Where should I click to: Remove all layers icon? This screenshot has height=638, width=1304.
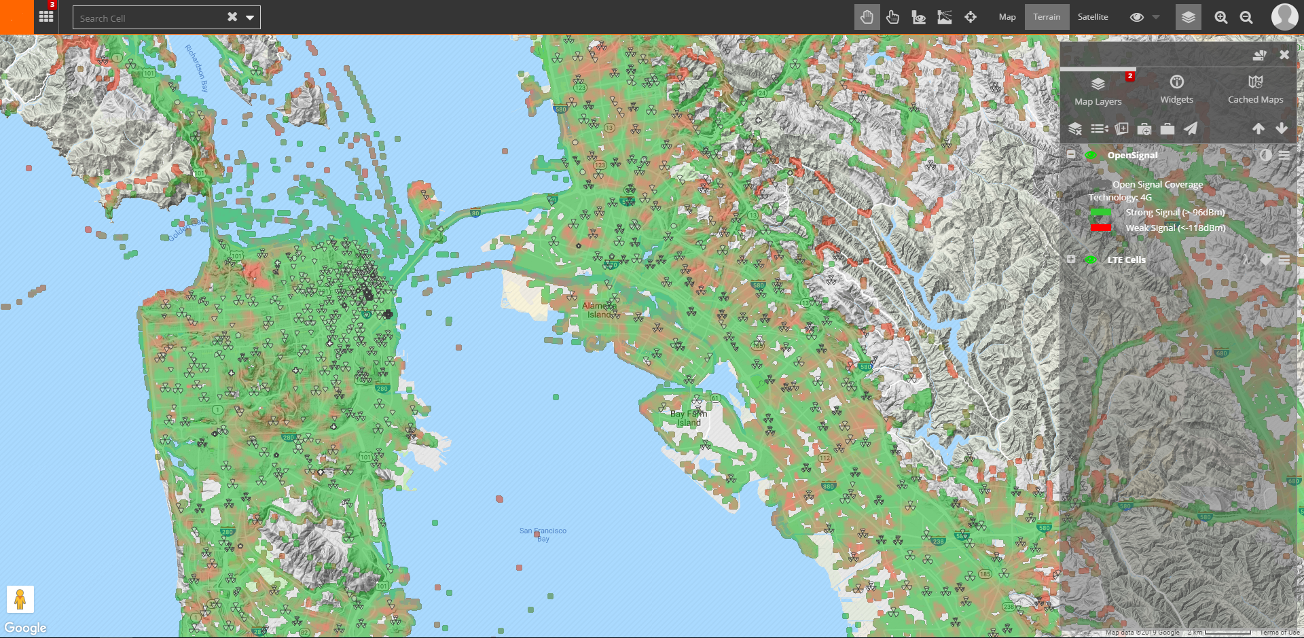(1075, 128)
